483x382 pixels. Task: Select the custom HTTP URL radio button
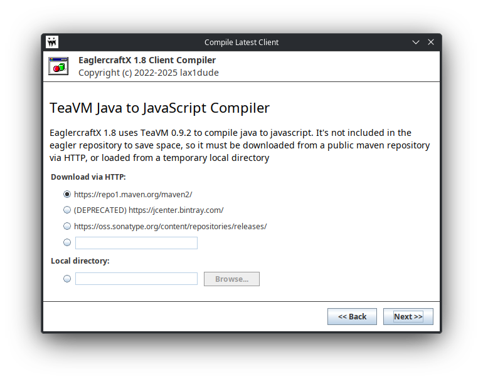pos(67,243)
